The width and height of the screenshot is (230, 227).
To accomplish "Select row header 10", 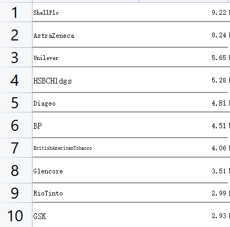I will pyautogui.click(x=16, y=215).
